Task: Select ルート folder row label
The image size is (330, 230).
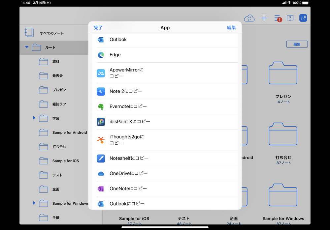Action: pyautogui.click(x=50, y=47)
